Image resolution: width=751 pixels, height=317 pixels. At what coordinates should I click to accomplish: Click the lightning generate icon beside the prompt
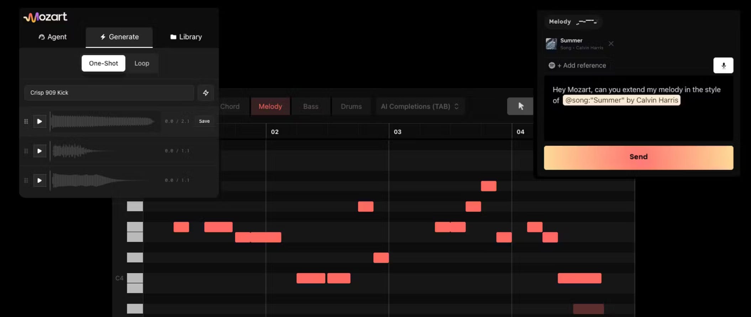click(x=206, y=93)
